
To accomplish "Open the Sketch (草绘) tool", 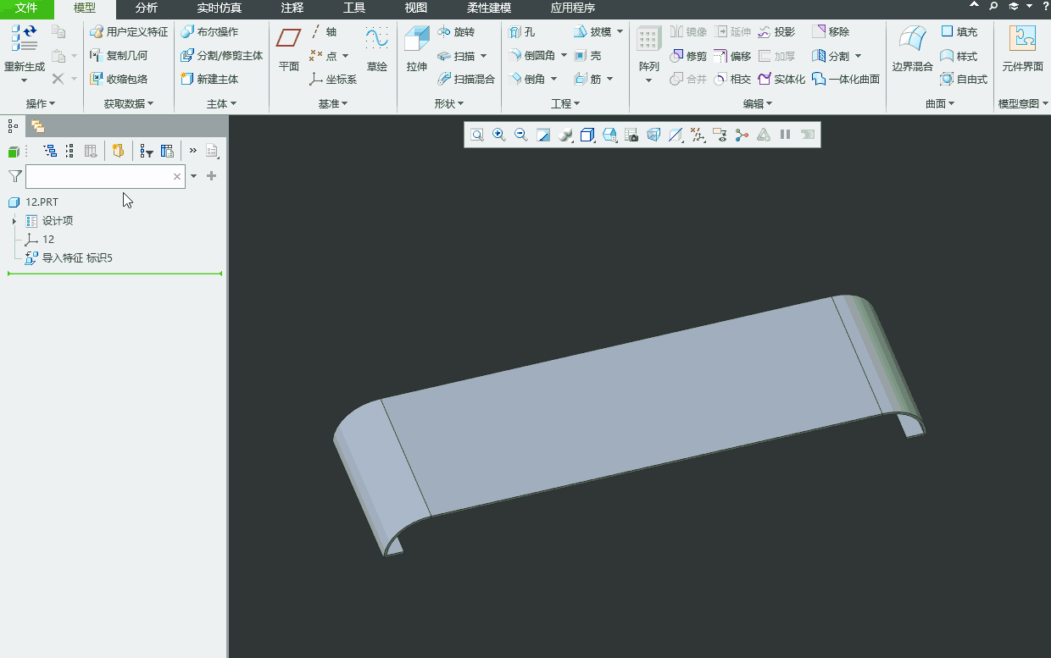I will [x=377, y=48].
